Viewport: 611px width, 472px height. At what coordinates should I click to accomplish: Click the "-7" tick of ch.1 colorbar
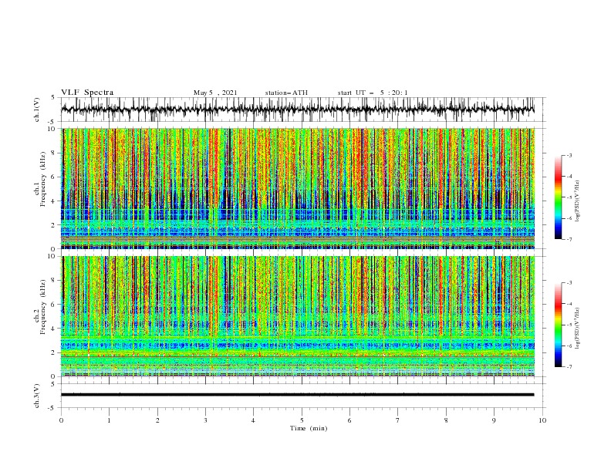(x=569, y=239)
